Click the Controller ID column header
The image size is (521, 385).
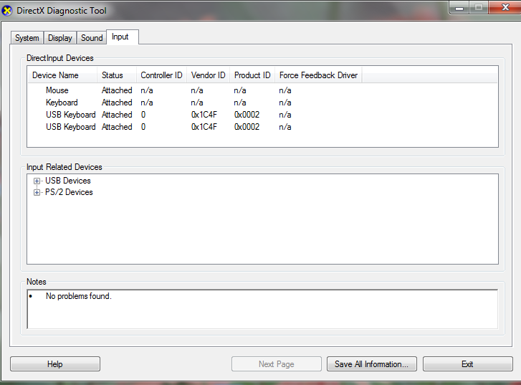[x=161, y=75]
